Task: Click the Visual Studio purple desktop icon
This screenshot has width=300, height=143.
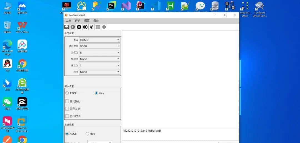Action: point(126,6)
